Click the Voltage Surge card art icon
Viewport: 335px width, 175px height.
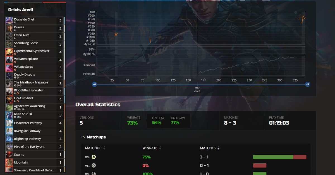coord(9,68)
